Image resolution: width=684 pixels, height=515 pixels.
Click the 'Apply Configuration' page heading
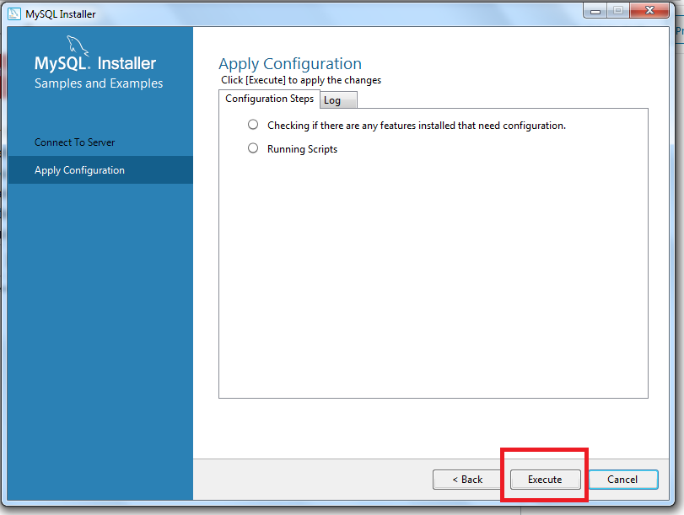coord(290,64)
